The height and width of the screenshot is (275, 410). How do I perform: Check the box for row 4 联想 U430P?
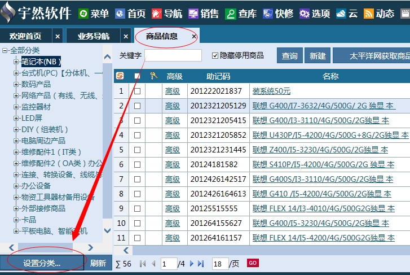pos(137,135)
